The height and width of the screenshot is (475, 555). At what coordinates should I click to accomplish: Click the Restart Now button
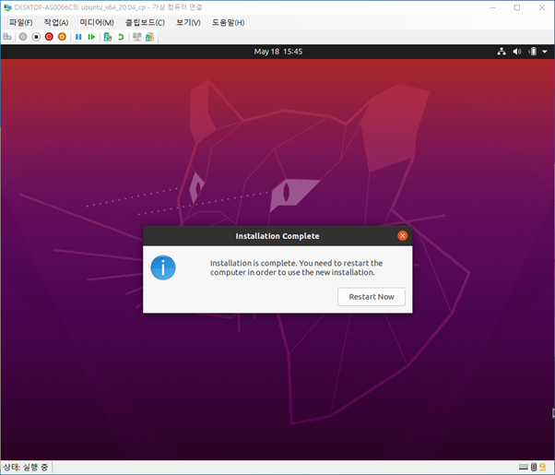point(372,297)
